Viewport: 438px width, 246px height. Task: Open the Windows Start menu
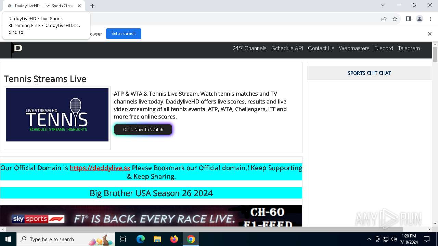click(8, 239)
